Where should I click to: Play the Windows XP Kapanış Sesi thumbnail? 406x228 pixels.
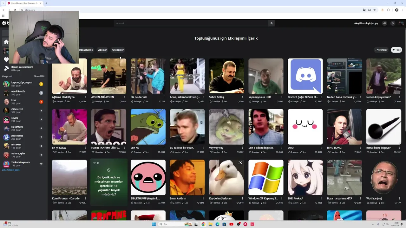click(266, 177)
